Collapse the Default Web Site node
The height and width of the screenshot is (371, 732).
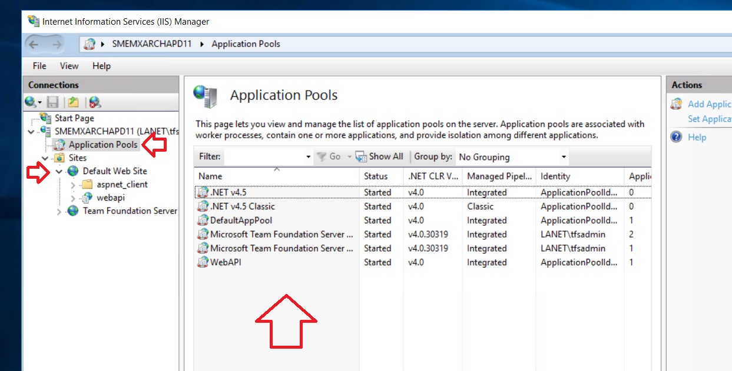coord(59,172)
